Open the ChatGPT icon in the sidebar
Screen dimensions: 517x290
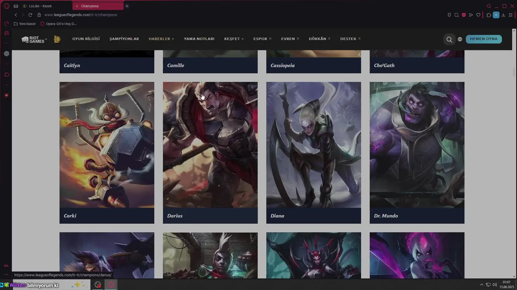[6, 54]
